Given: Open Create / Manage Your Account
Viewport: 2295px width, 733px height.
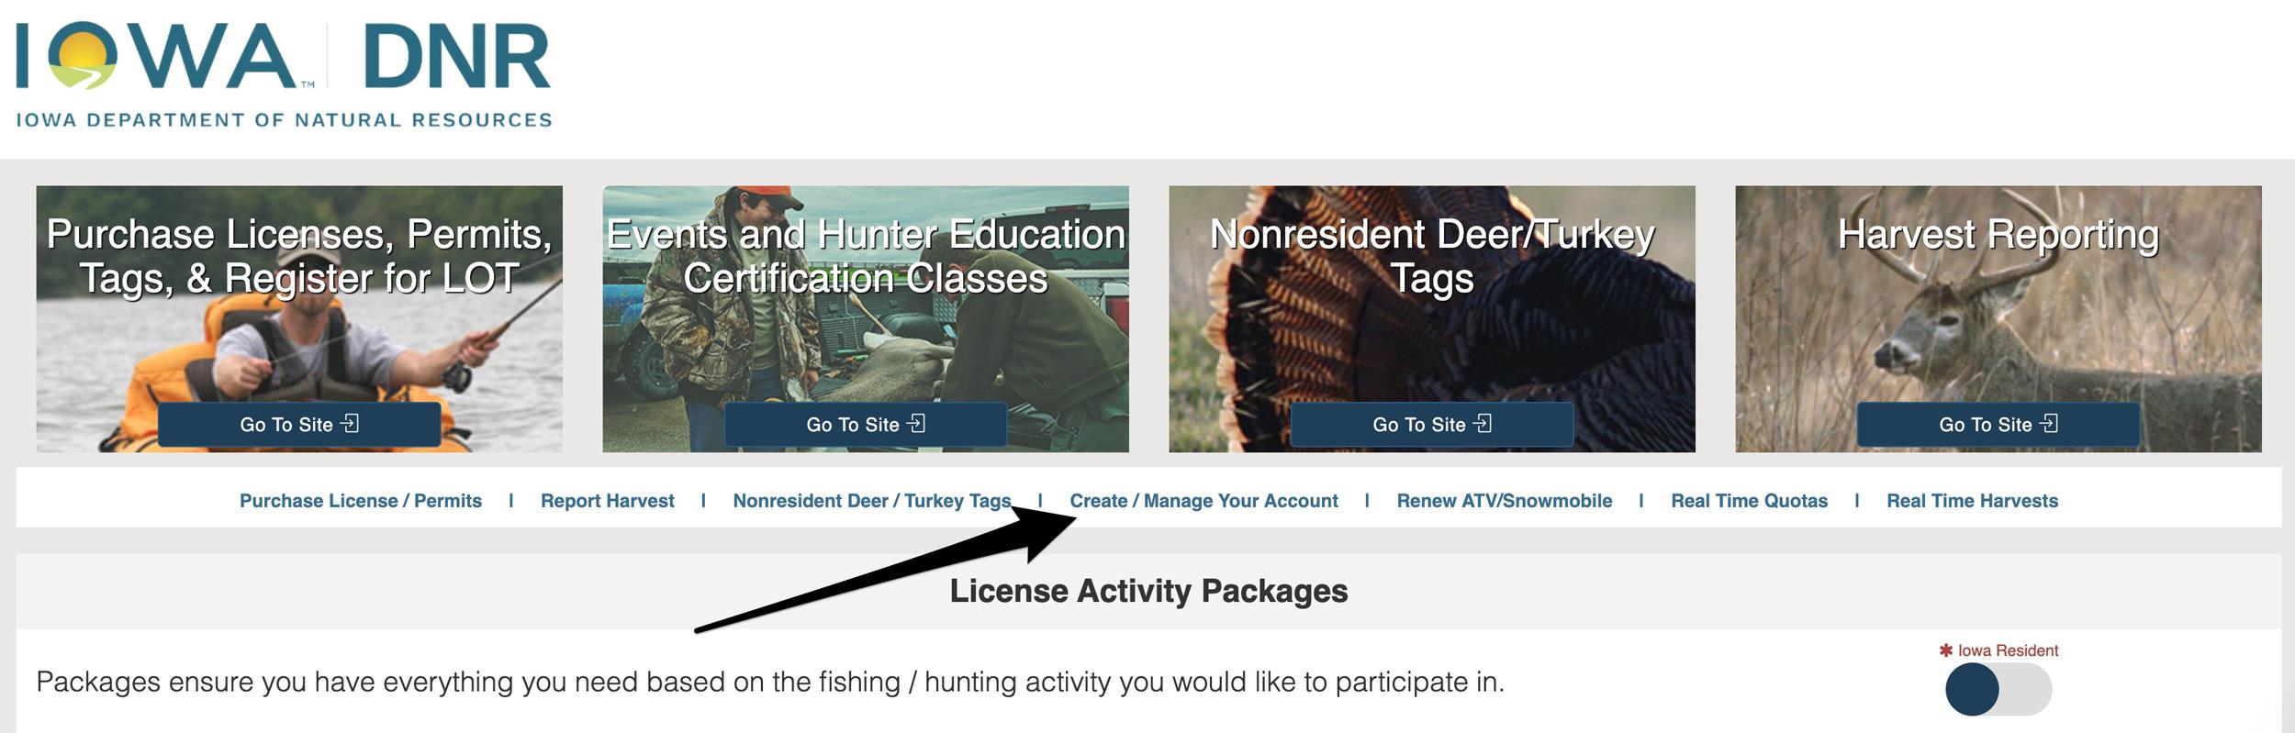Looking at the screenshot, I should [x=1207, y=501].
